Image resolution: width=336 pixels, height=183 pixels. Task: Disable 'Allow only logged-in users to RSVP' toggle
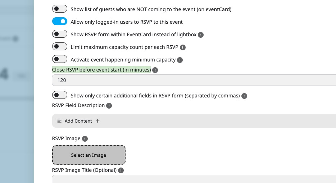coord(60,22)
